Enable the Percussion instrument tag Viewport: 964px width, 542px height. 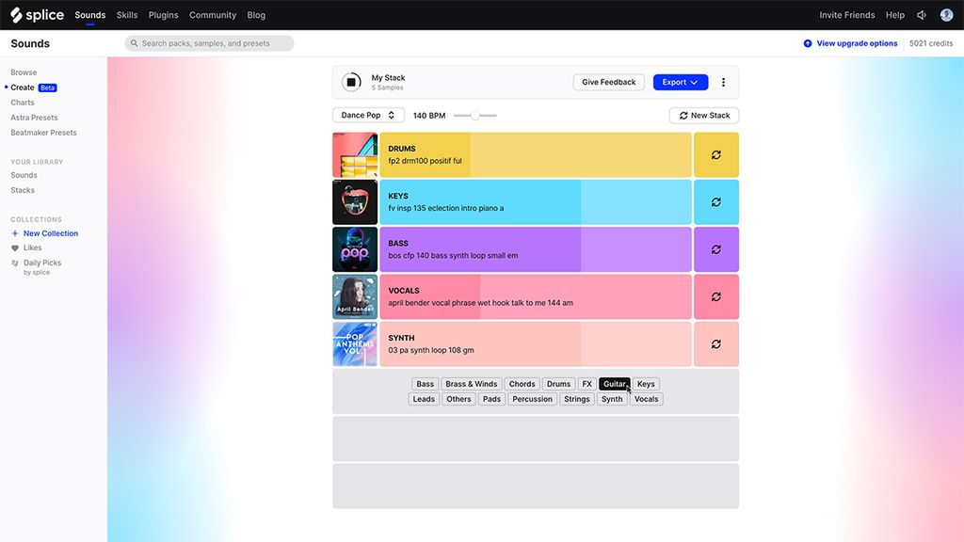pyautogui.click(x=532, y=398)
